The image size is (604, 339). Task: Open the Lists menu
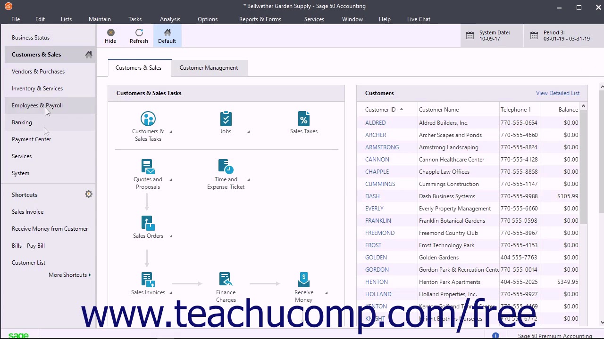point(66,19)
